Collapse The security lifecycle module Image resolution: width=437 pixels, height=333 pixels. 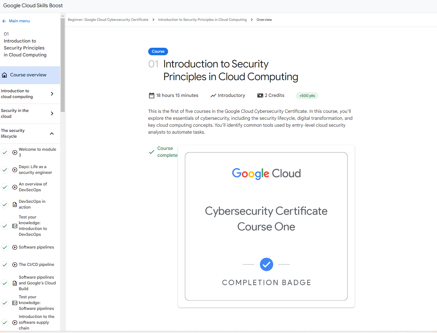(x=52, y=134)
